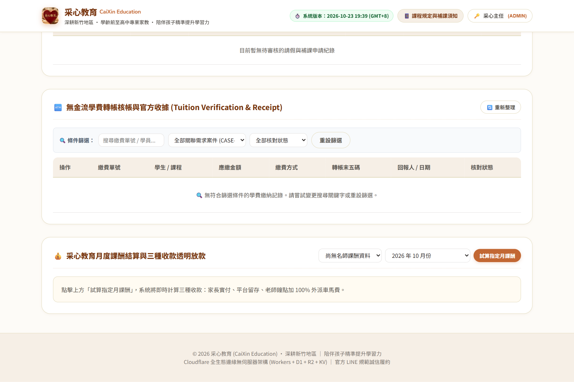Click the 采心教育 site title
574x382 pixels.
tap(81, 12)
